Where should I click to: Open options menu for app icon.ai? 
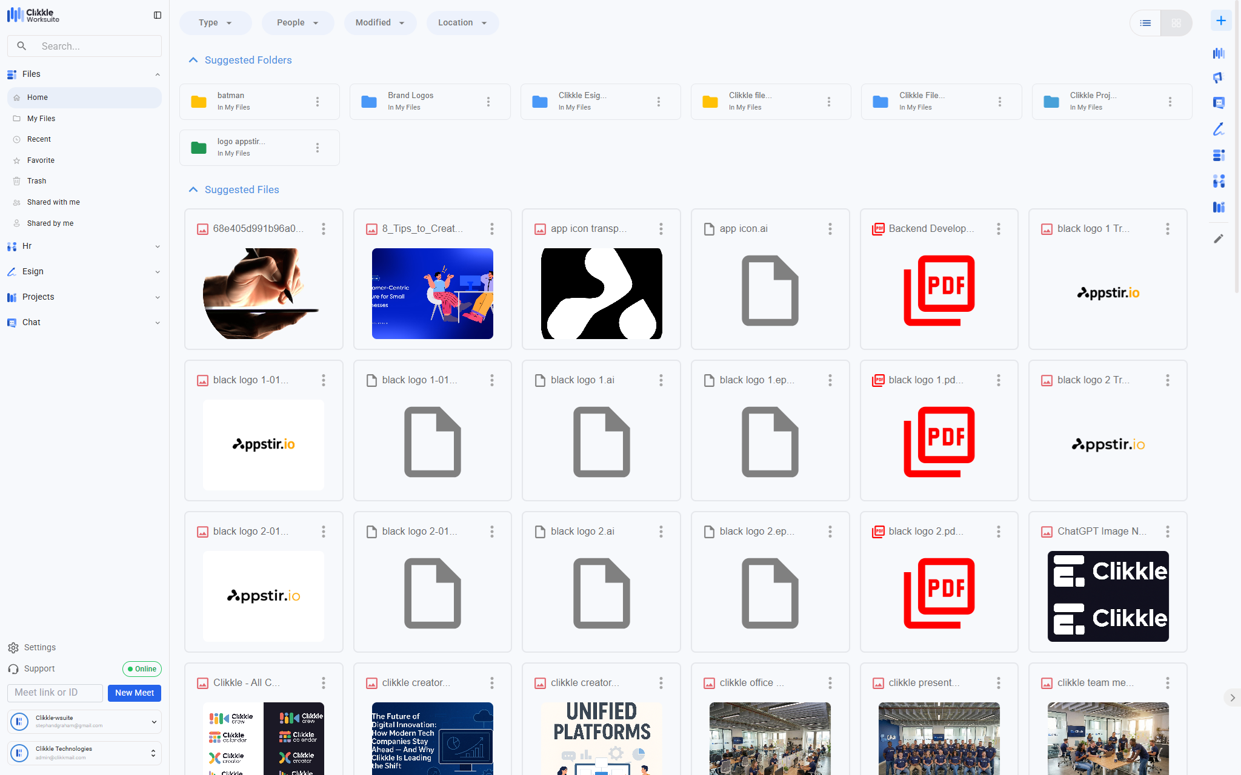[x=830, y=229]
